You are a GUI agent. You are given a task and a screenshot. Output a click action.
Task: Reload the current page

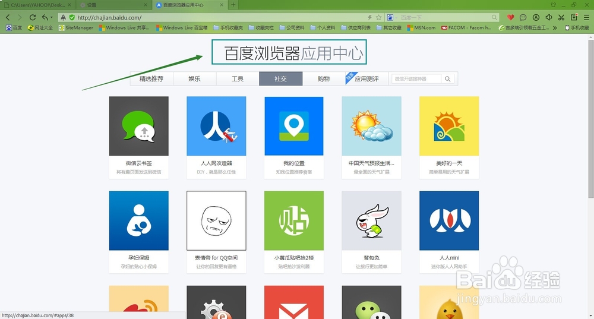[33, 17]
